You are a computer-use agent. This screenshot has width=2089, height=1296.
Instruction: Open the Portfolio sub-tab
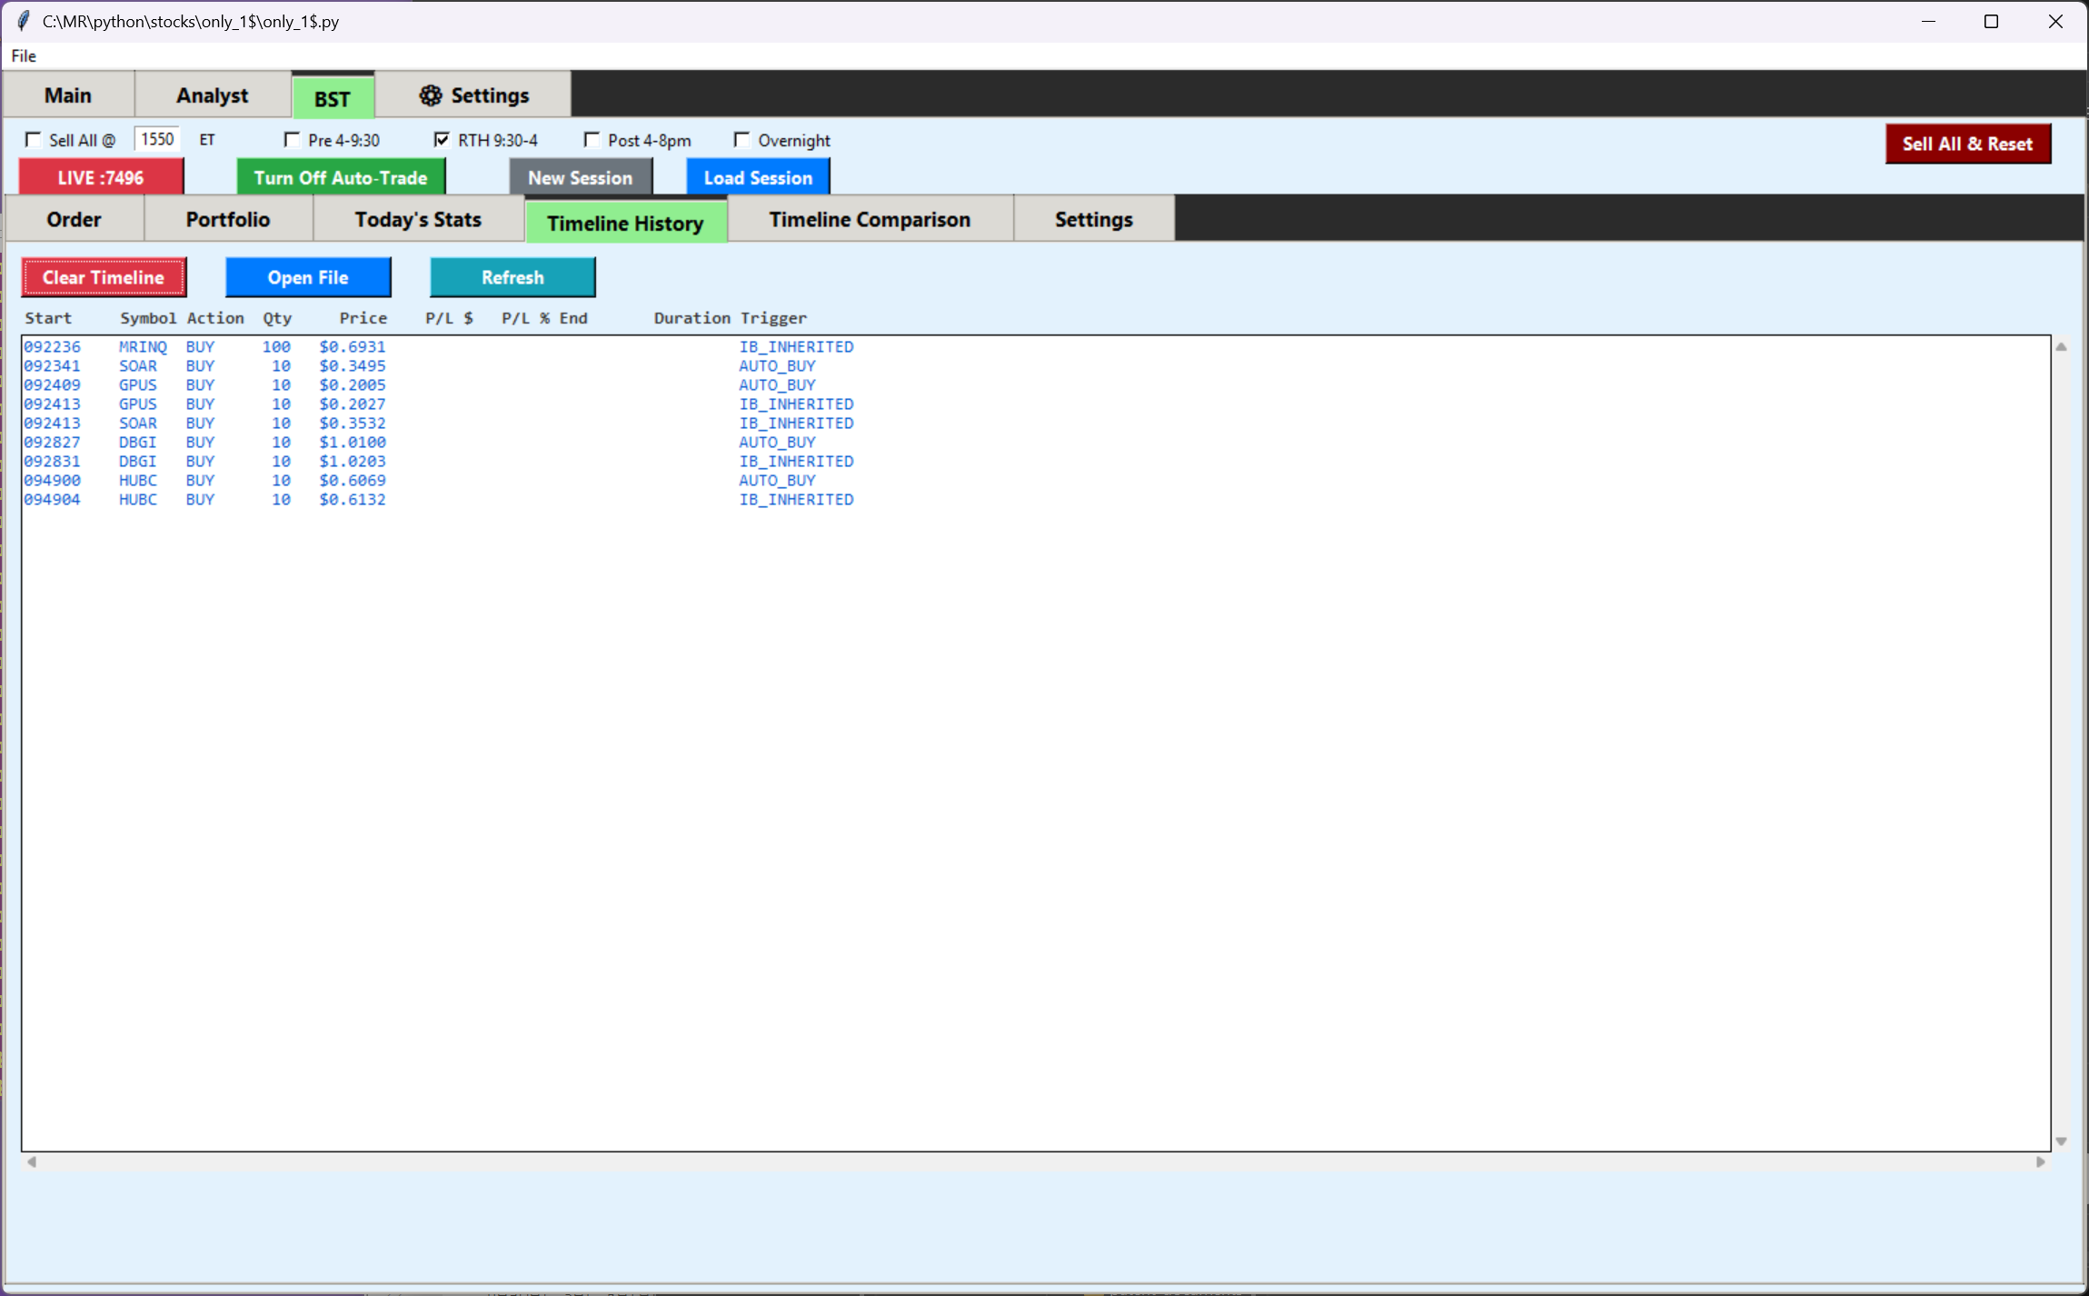(x=228, y=219)
